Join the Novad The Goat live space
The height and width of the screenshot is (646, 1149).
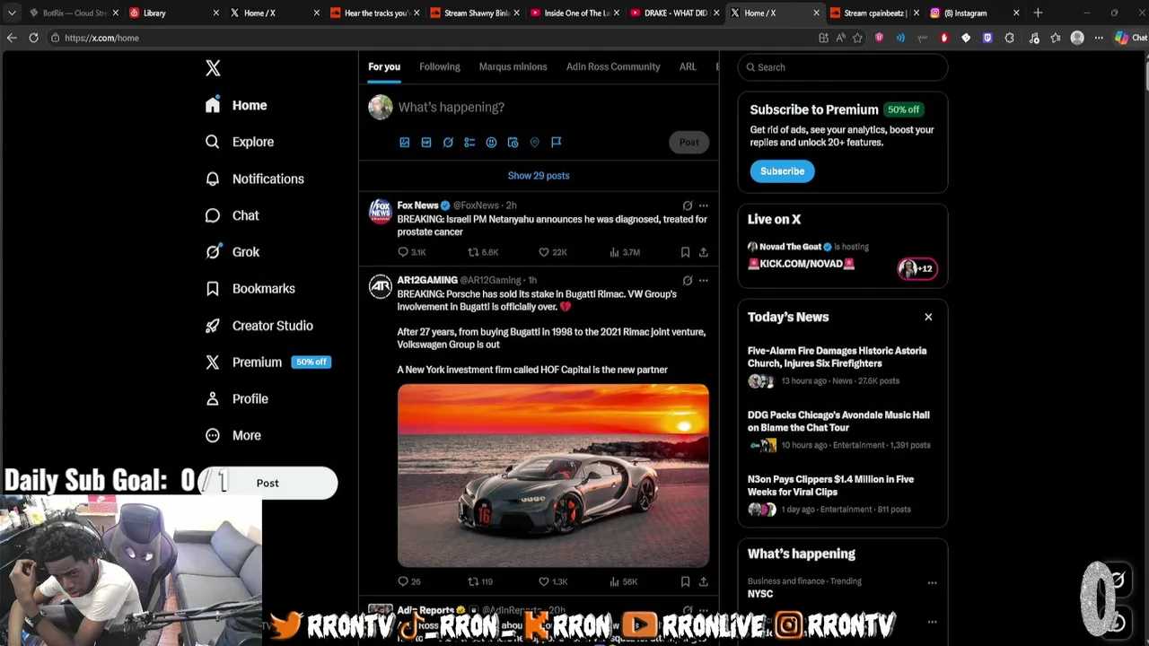tap(842, 257)
